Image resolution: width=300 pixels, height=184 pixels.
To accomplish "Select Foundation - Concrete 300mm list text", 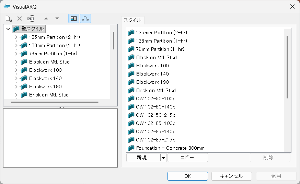I will point(170,148).
